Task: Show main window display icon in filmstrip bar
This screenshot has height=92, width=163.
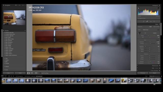Action: [x=2, y=76]
